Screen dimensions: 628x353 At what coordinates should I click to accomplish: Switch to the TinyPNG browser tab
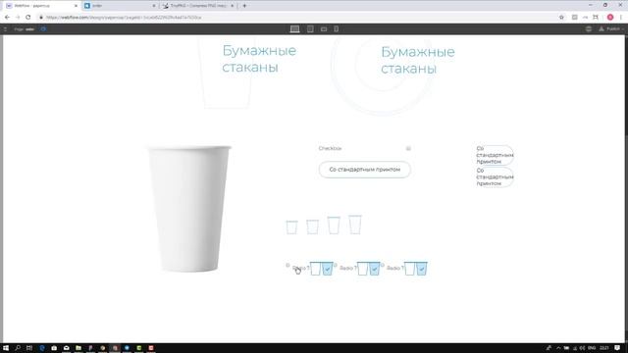tap(198, 6)
